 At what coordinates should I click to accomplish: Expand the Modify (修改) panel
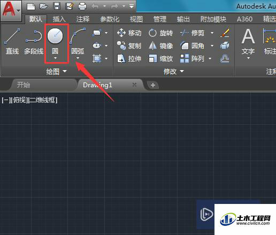click(x=174, y=72)
